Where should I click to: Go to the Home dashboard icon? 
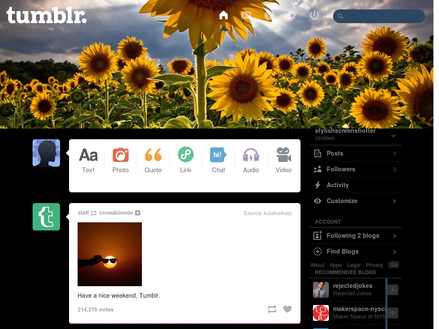click(223, 15)
